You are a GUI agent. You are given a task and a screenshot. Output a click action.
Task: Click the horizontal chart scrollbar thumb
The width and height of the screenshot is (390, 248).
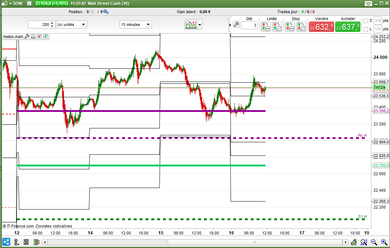(x=255, y=242)
